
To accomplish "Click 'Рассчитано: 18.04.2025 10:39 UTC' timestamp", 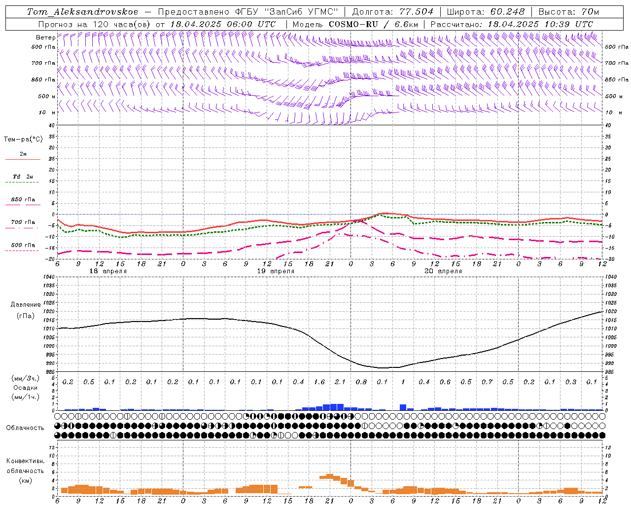I will pyautogui.click(x=512, y=24).
